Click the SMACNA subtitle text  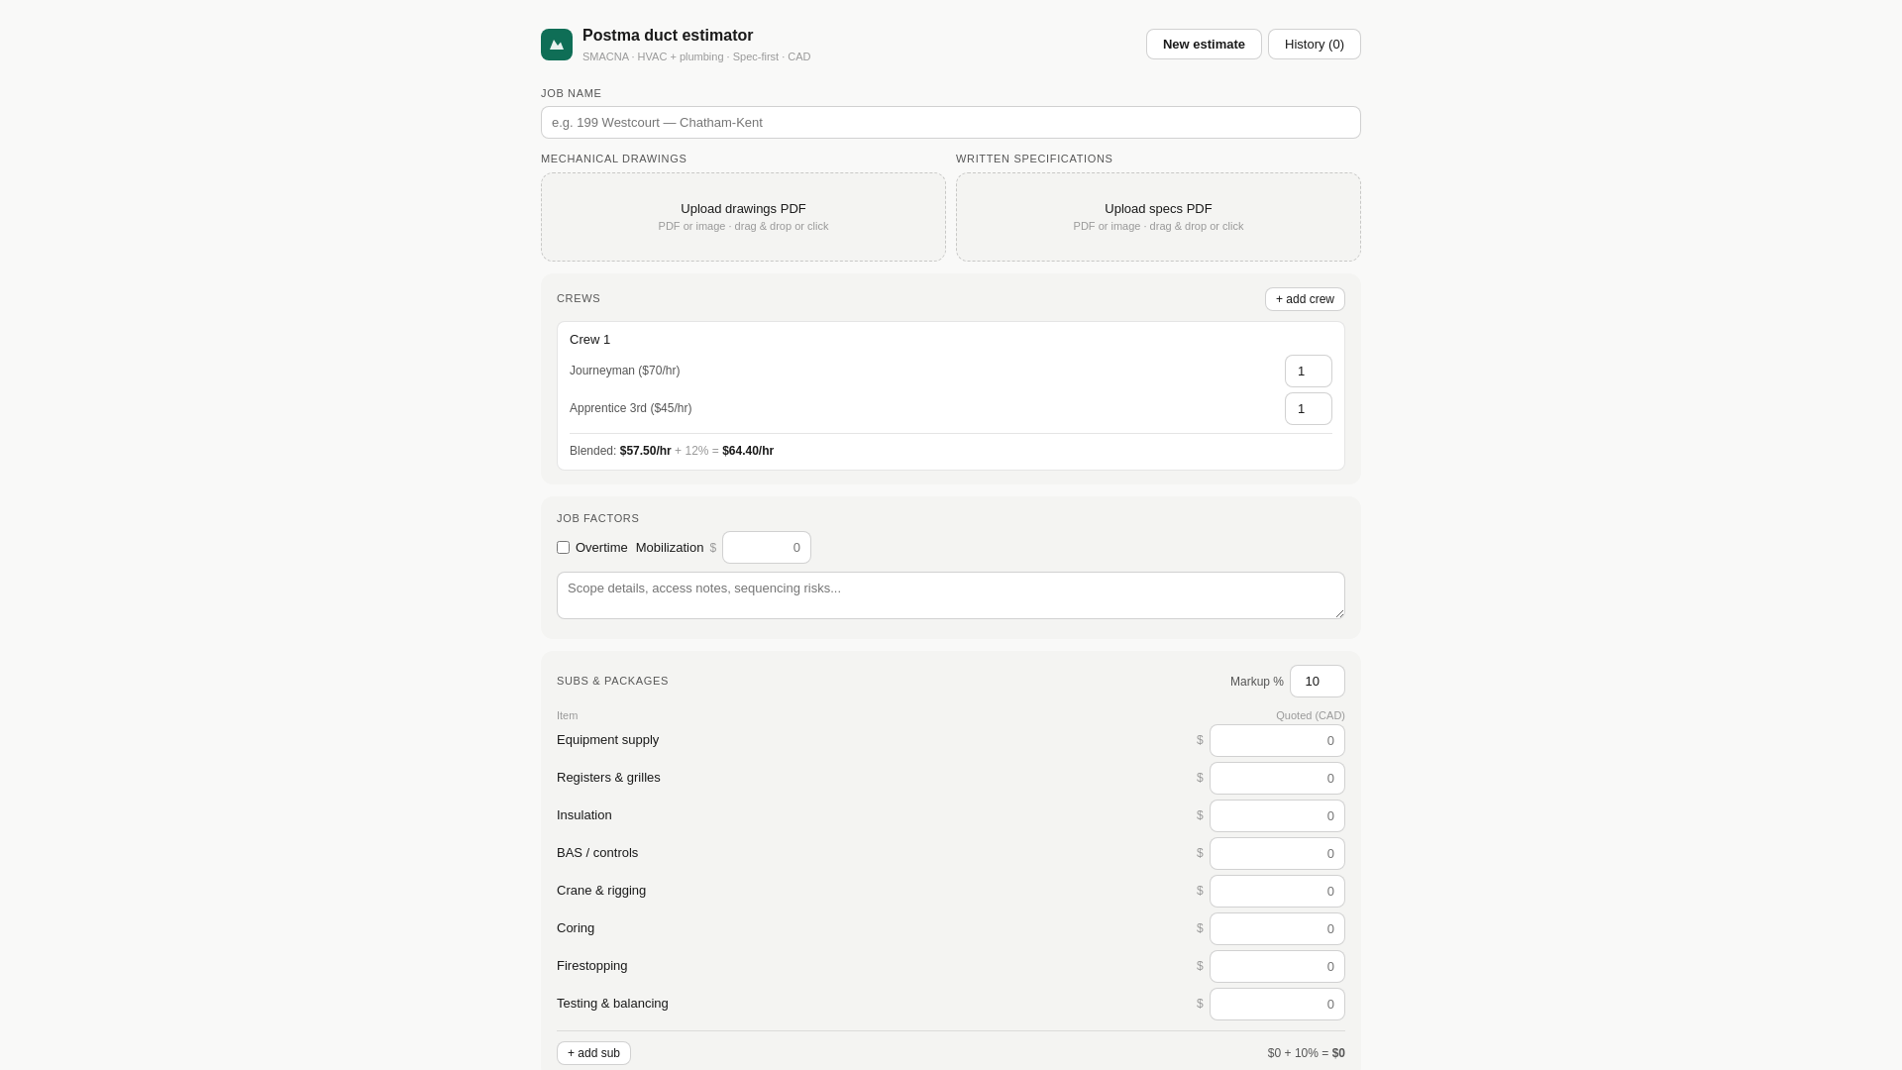coord(696,57)
